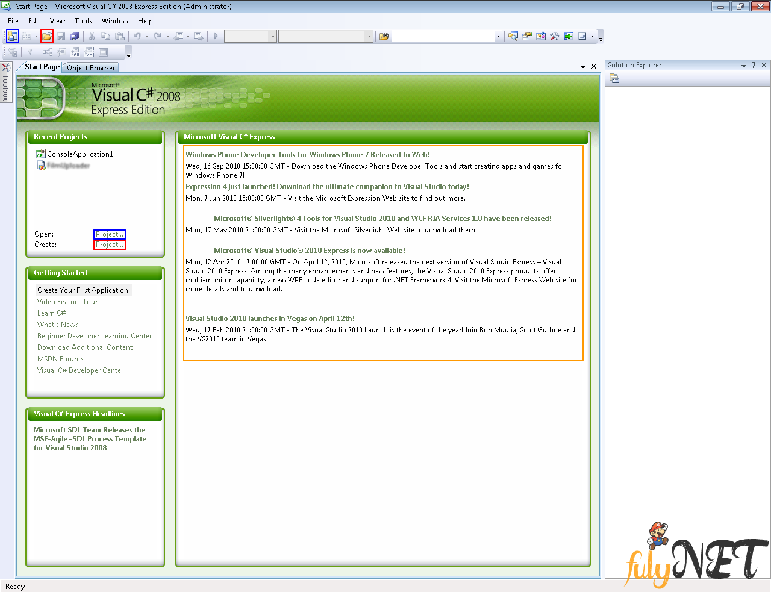Click the Navigate Forward icon
This screenshot has width=771, height=592.
click(199, 36)
